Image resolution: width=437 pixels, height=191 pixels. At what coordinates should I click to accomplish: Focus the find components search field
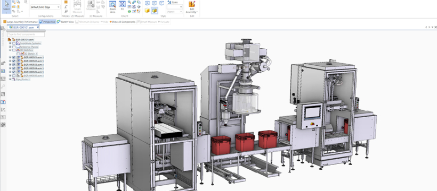pyautogui.click(x=26, y=34)
